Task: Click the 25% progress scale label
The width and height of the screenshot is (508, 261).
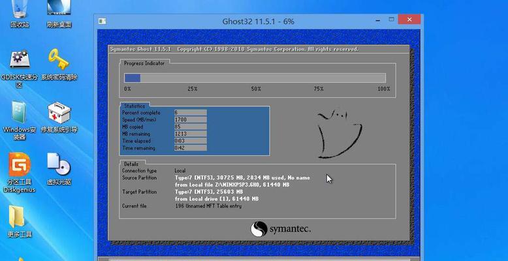Action: tap(193, 89)
